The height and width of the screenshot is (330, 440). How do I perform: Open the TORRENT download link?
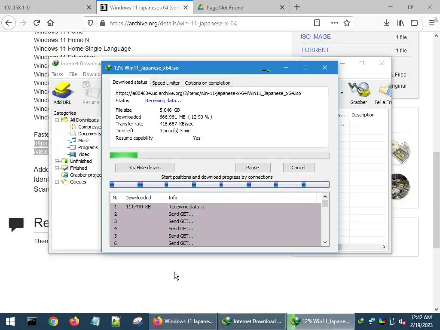[x=315, y=50]
